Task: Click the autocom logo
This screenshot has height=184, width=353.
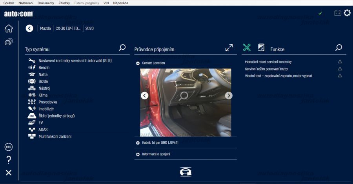Action: [x=18, y=14]
